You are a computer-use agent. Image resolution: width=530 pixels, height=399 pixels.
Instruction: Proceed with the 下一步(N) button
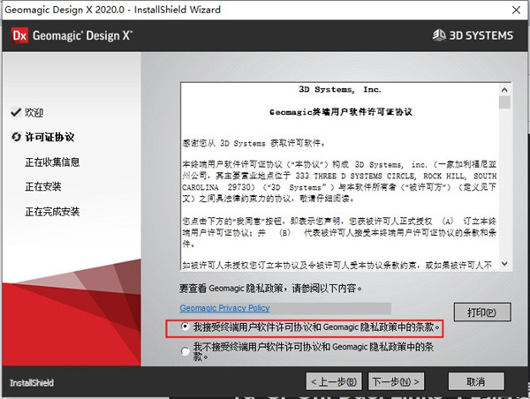pos(396,381)
